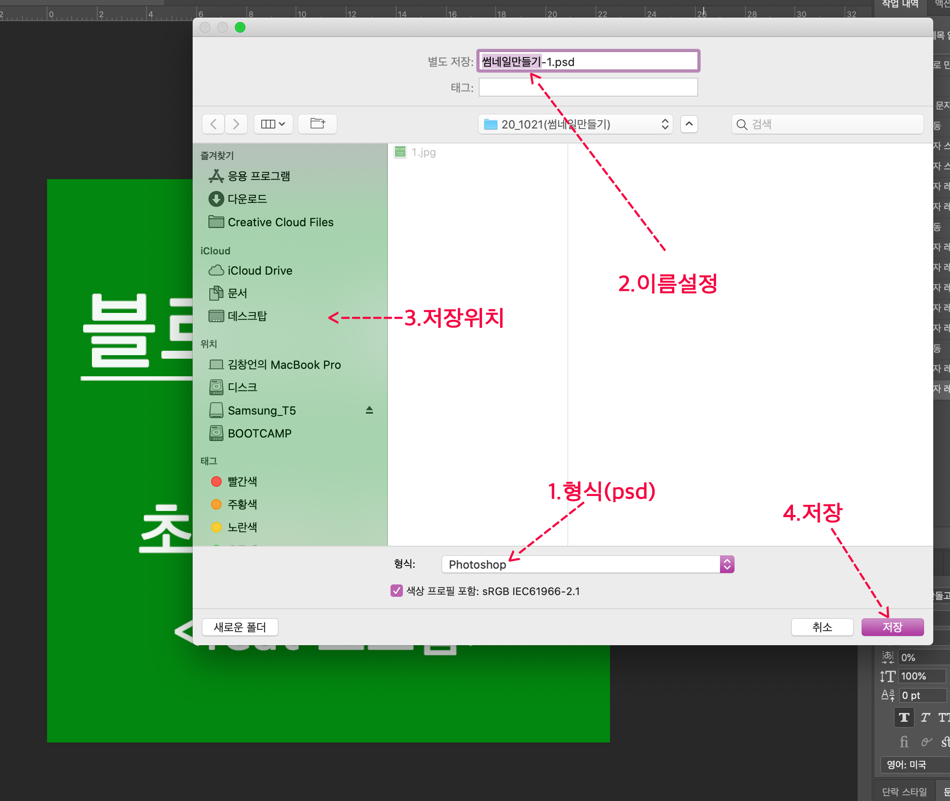This screenshot has height=801, width=950.
Task: Open 응용 프로그램 applications folder
Action: pos(259,176)
